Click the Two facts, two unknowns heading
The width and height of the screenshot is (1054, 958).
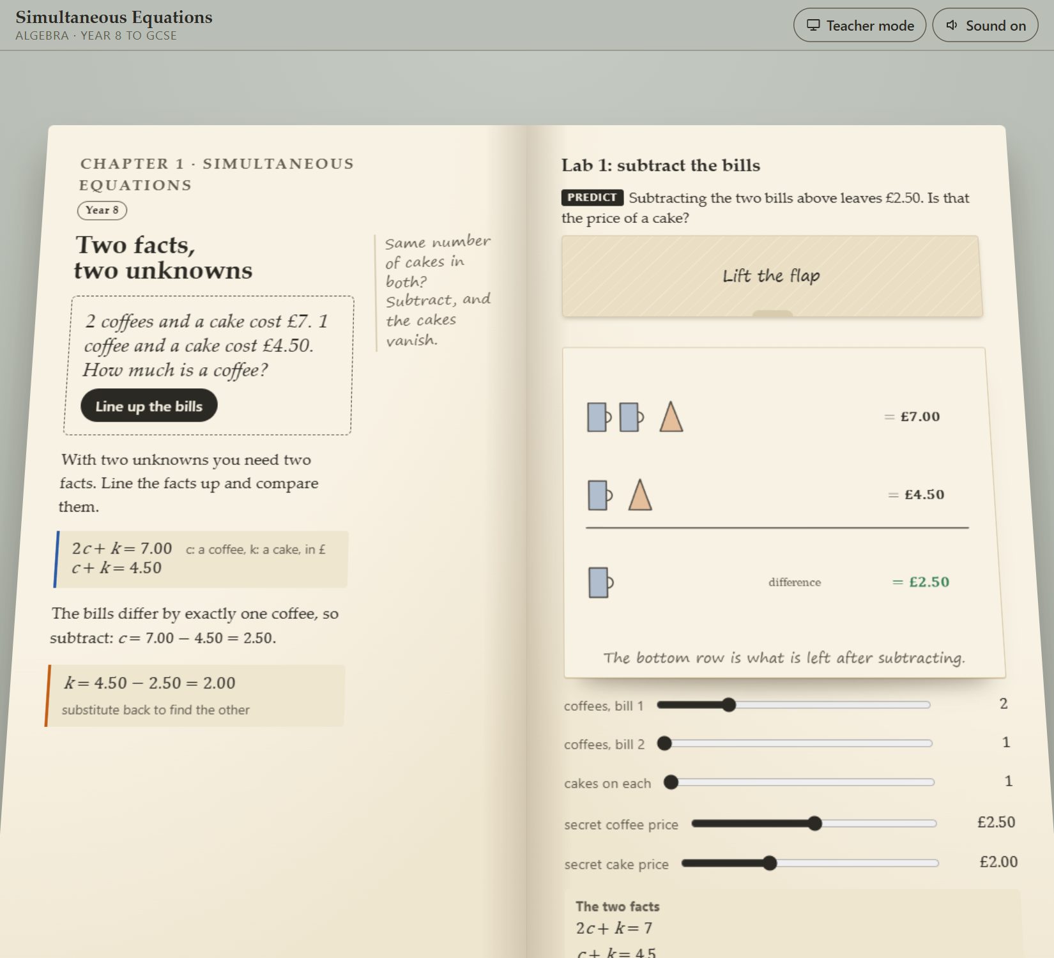point(163,257)
